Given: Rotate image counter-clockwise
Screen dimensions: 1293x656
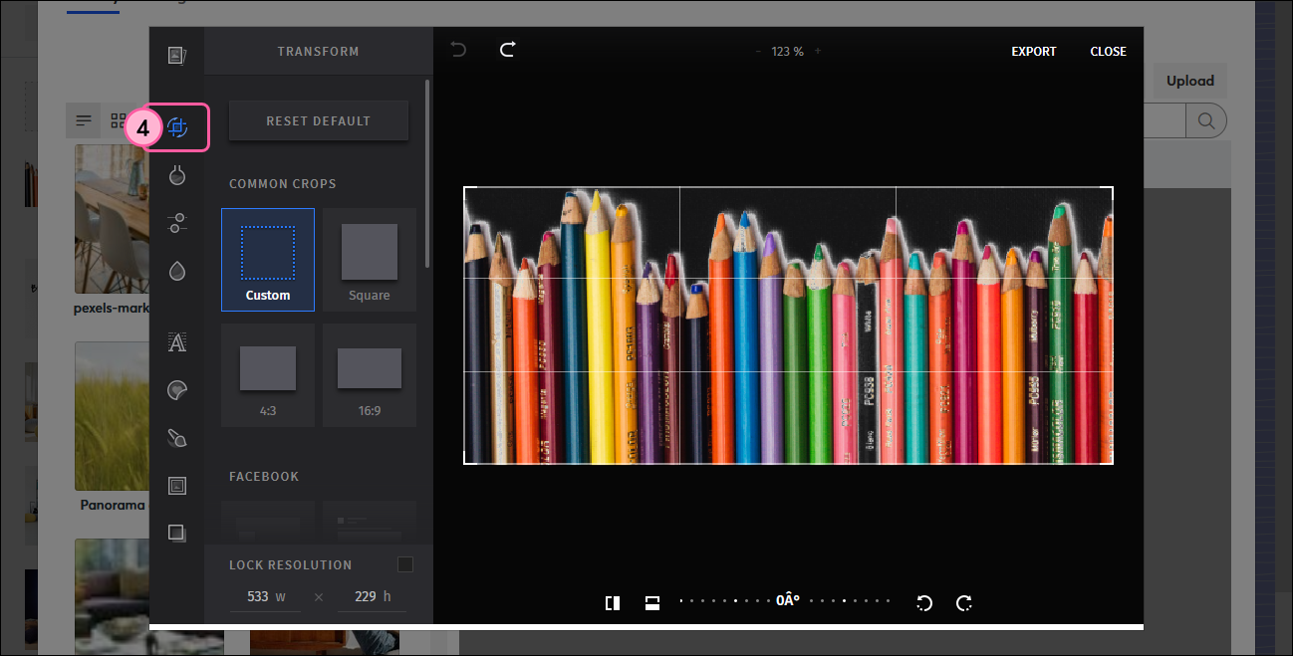Looking at the screenshot, I should [x=923, y=602].
